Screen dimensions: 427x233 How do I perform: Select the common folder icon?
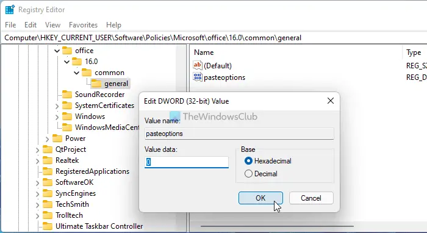87,73
